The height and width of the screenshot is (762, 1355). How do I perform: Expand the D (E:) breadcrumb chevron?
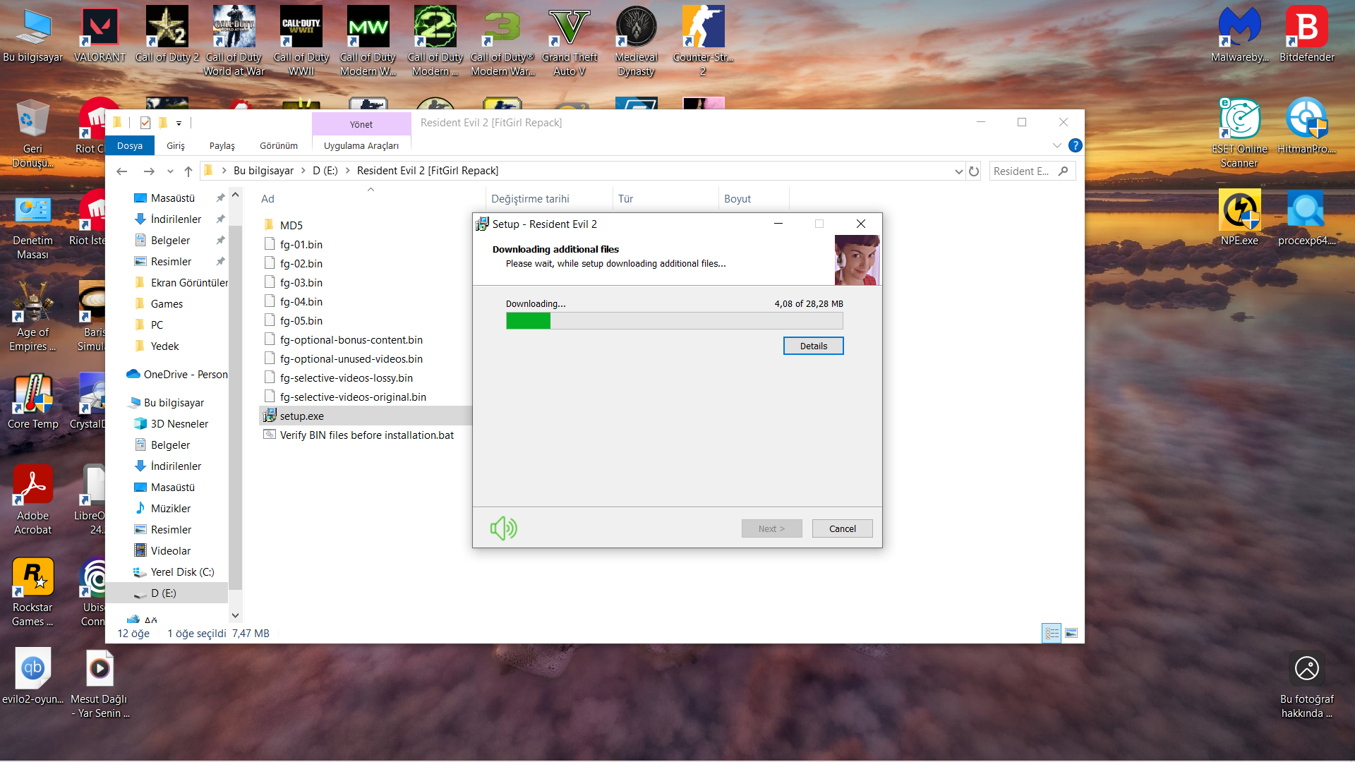tap(348, 171)
